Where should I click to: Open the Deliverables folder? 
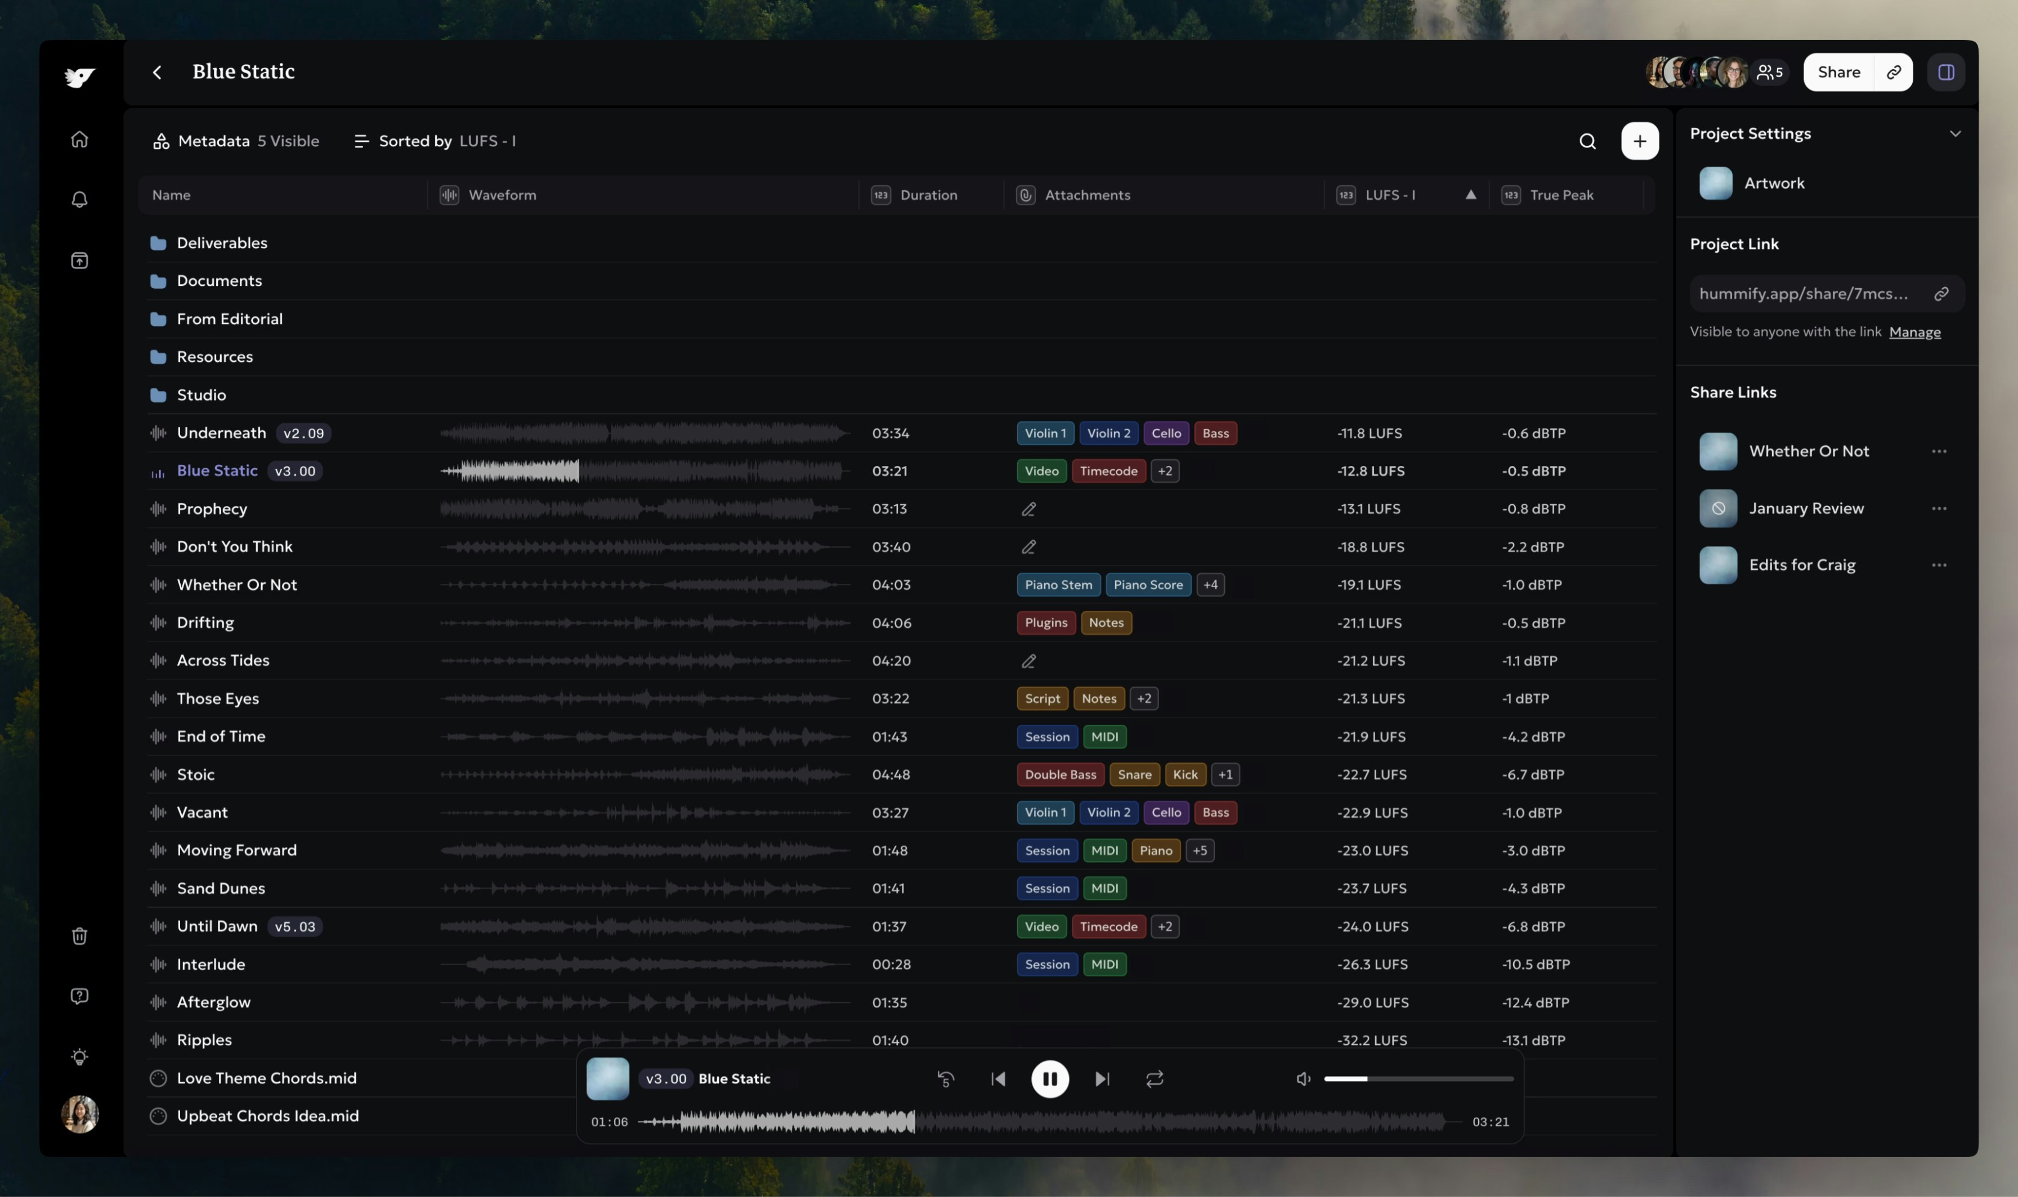(x=222, y=243)
